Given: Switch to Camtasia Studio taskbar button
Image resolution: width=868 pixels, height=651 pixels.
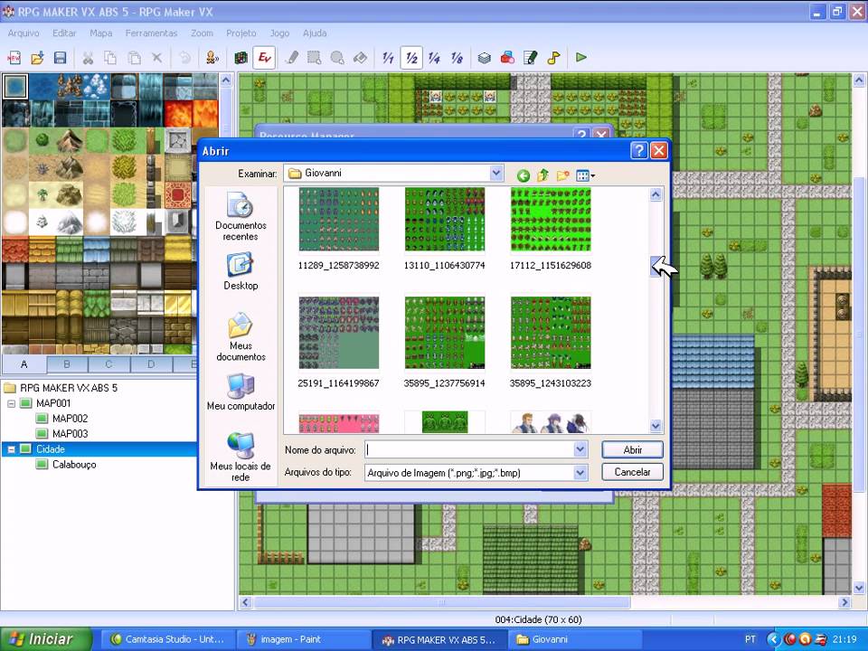Looking at the screenshot, I should pos(169,639).
